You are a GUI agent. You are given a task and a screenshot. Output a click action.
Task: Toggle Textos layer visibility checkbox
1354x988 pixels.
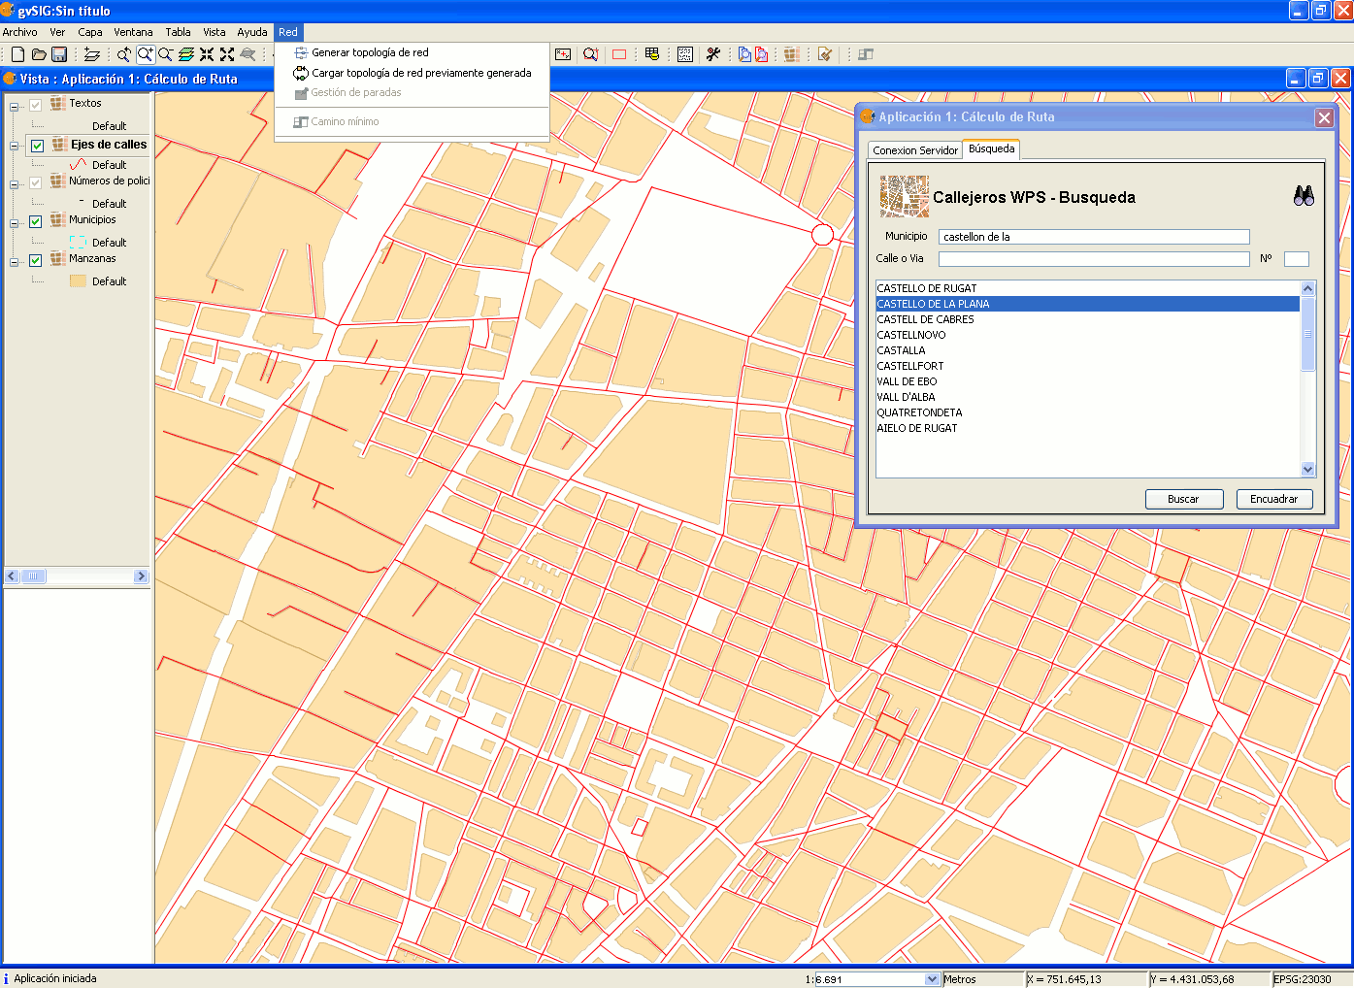click(36, 105)
